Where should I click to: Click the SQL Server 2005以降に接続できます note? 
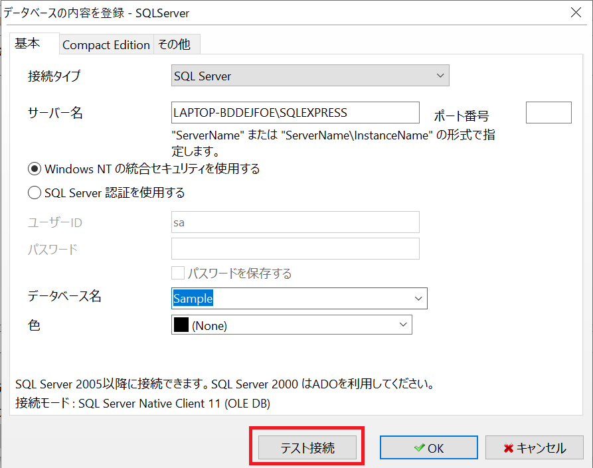[224, 384]
